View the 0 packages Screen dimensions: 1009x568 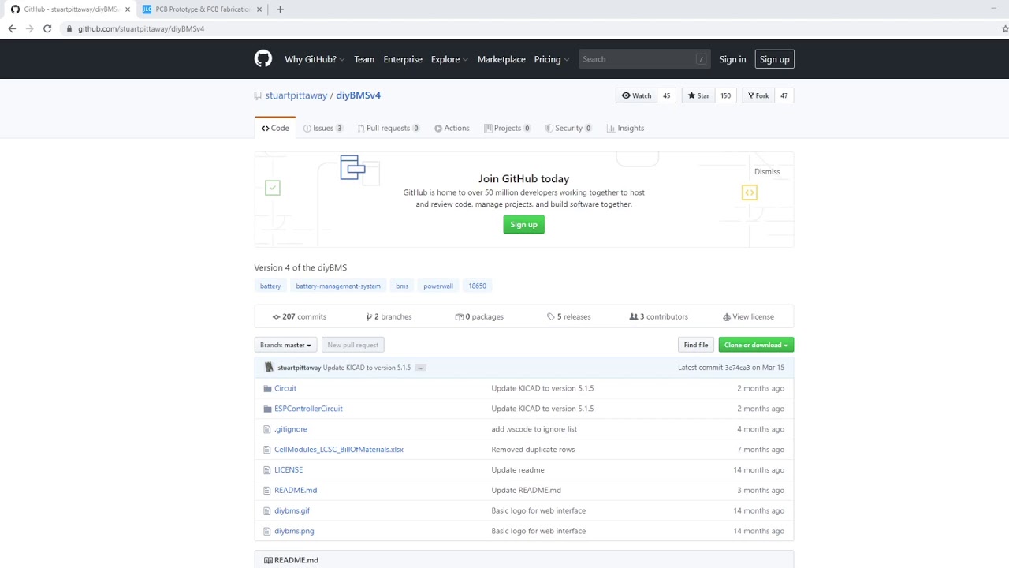tap(479, 316)
